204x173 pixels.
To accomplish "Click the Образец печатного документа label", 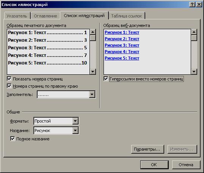I will point(36,25).
